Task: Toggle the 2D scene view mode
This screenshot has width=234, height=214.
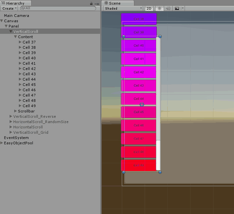Action: 149,9
